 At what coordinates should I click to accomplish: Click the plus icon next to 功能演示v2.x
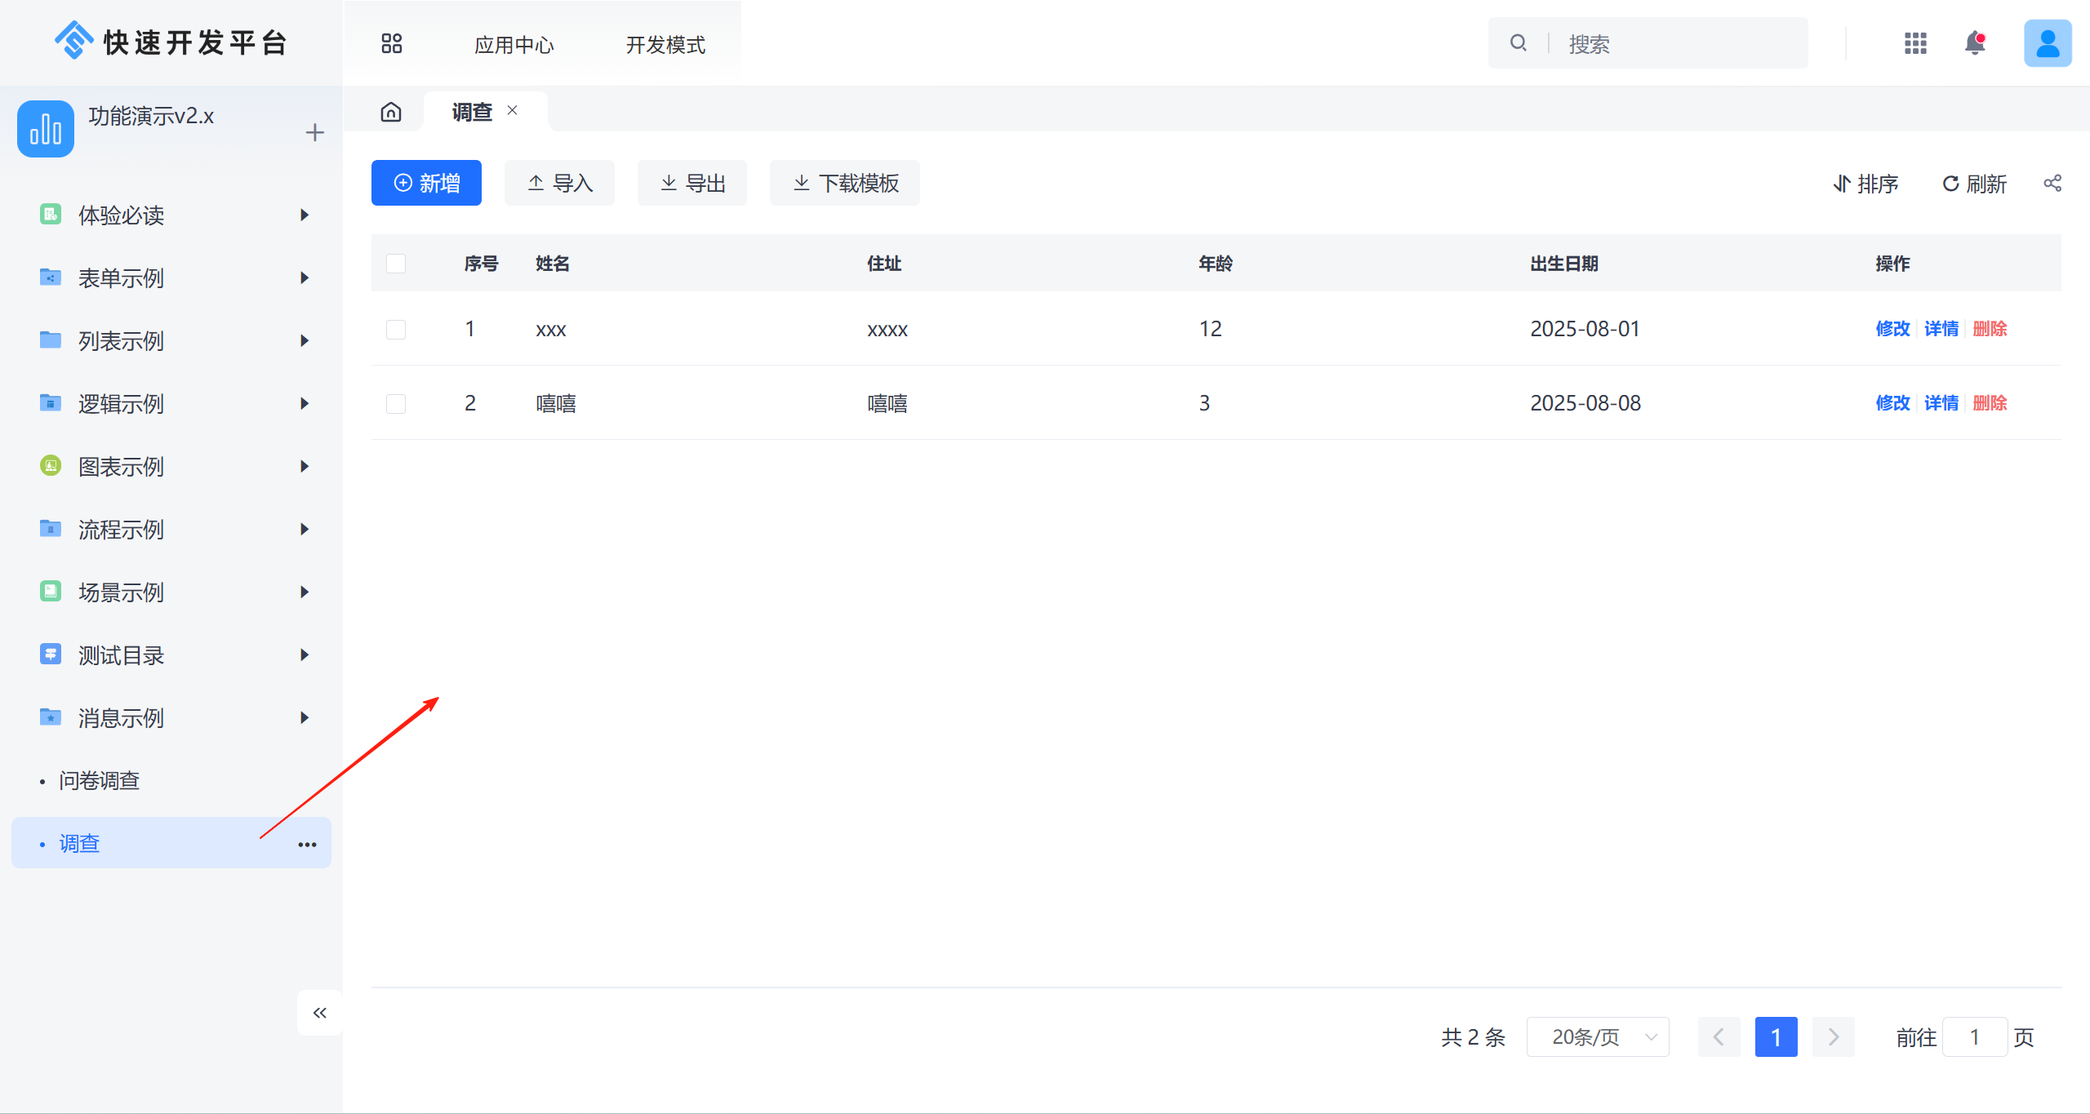(x=314, y=132)
